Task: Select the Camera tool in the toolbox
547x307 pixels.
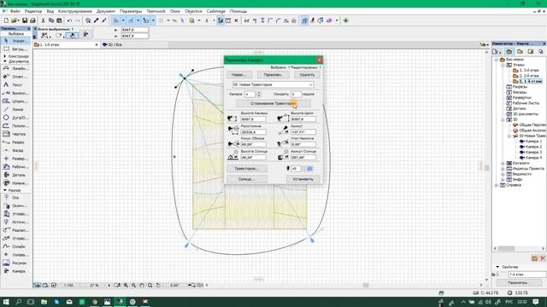Action: [15, 271]
